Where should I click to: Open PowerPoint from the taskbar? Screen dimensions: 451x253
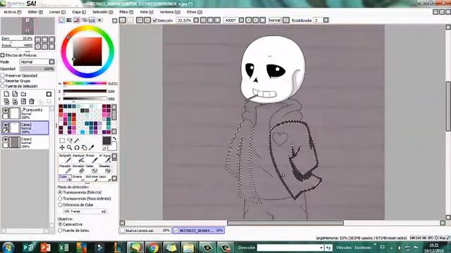45,247
